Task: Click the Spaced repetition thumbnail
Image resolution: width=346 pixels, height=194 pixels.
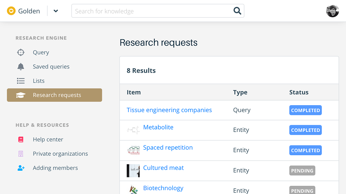Action: point(133,150)
